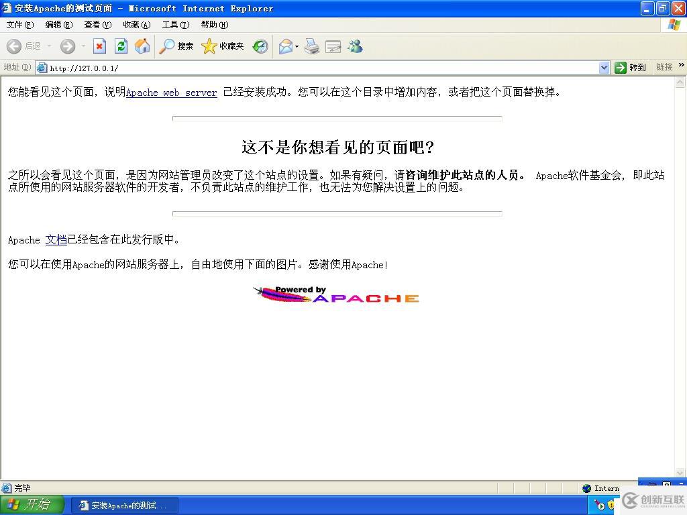Click the 链接 Links toolbar label

pyautogui.click(x=664, y=67)
